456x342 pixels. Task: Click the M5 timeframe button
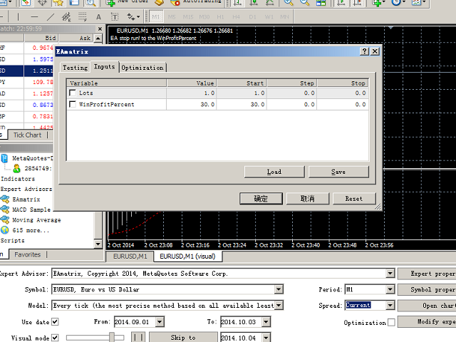point(172,17)
